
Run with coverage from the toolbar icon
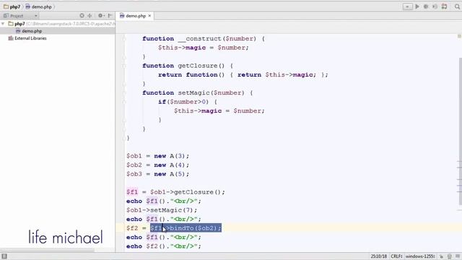point(435,6)
